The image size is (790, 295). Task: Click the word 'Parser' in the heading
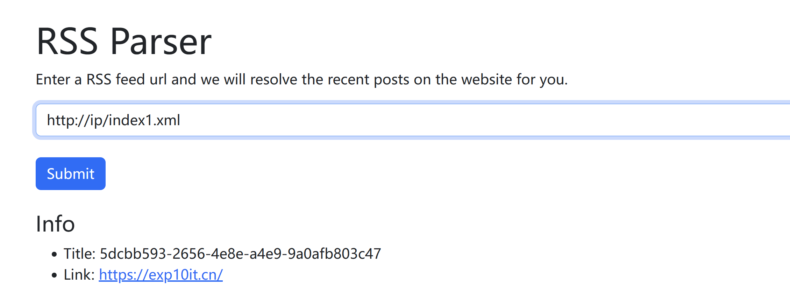tap(161, 41)
